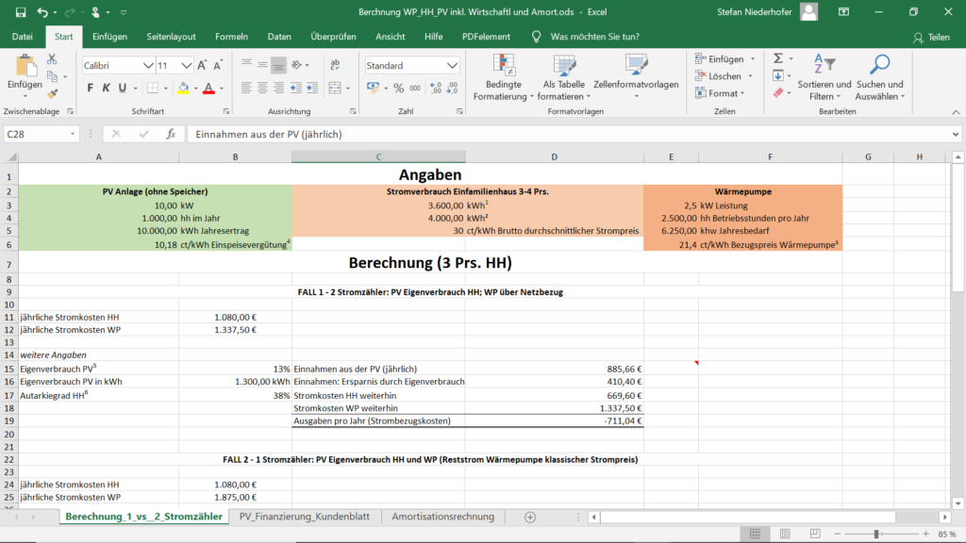This screenshot has height=543, width=966.
Task: Toggle italic formatting K
Action: coord(106,88)
